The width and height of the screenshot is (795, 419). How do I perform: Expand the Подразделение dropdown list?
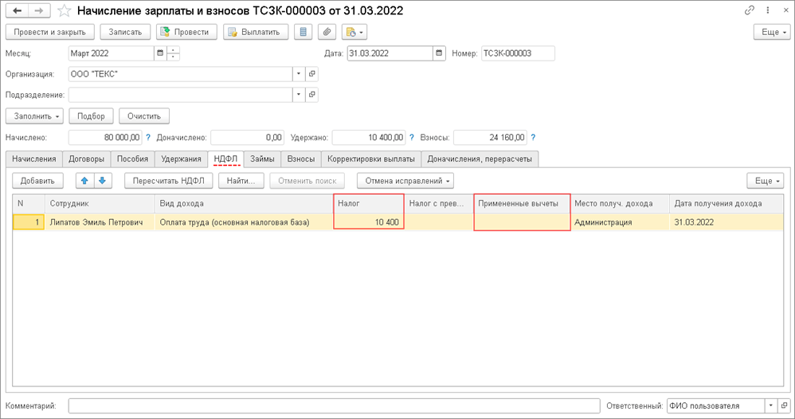coord(299,95)
